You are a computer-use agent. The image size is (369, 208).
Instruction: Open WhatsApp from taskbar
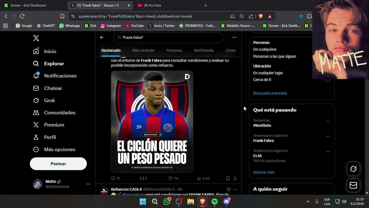[167, 201]
